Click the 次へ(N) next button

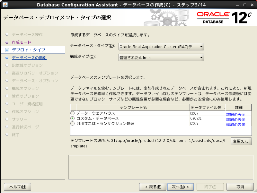pos(180,187)
